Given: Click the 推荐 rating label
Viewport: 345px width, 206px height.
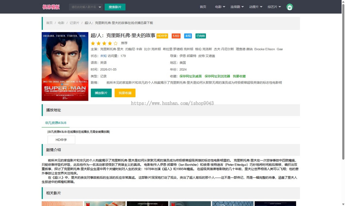Looking at the screenshot, I should tap(124, 43).
